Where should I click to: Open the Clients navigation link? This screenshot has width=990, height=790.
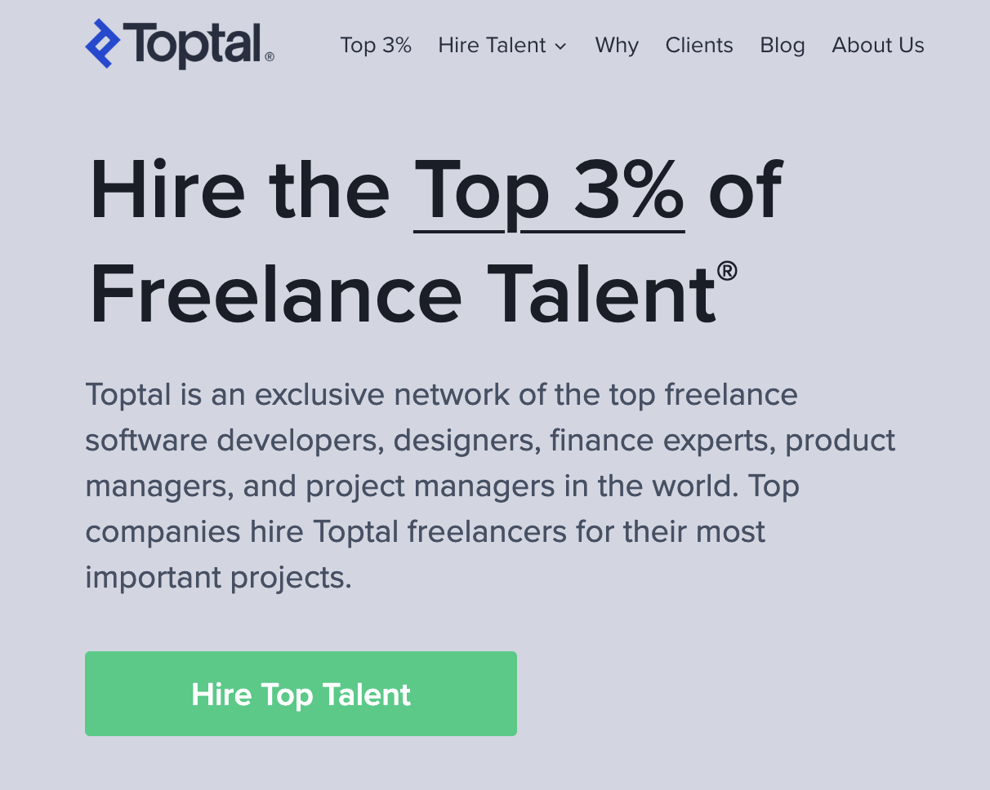pos(699,45)
